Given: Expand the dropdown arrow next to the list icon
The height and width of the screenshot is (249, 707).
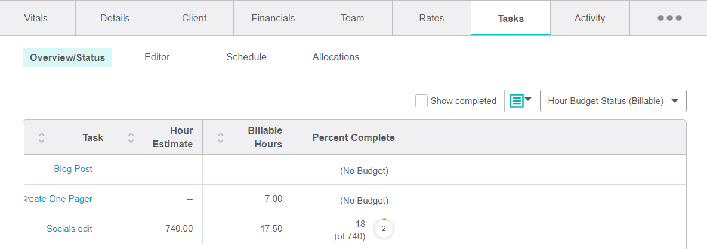Looking at the screenshot, I should point(528,99).
